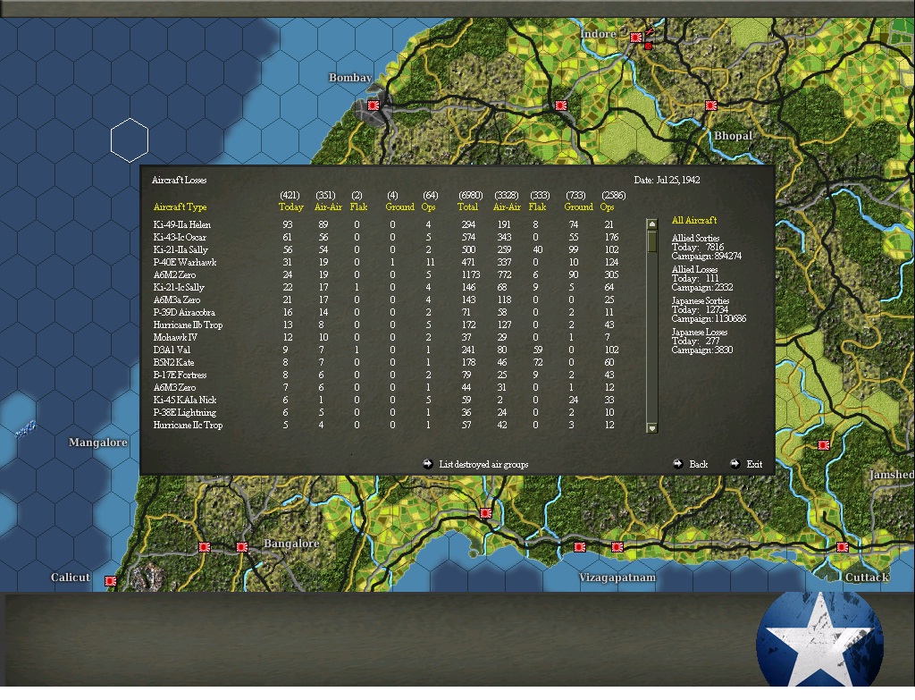
Task: Click the Date: Jul 25, 1942 text
Action: pos(667,180)
